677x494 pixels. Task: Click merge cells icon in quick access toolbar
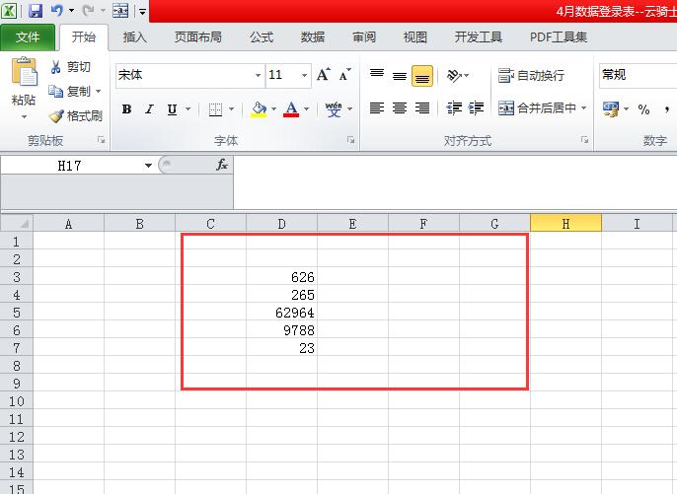click(120, 11)
